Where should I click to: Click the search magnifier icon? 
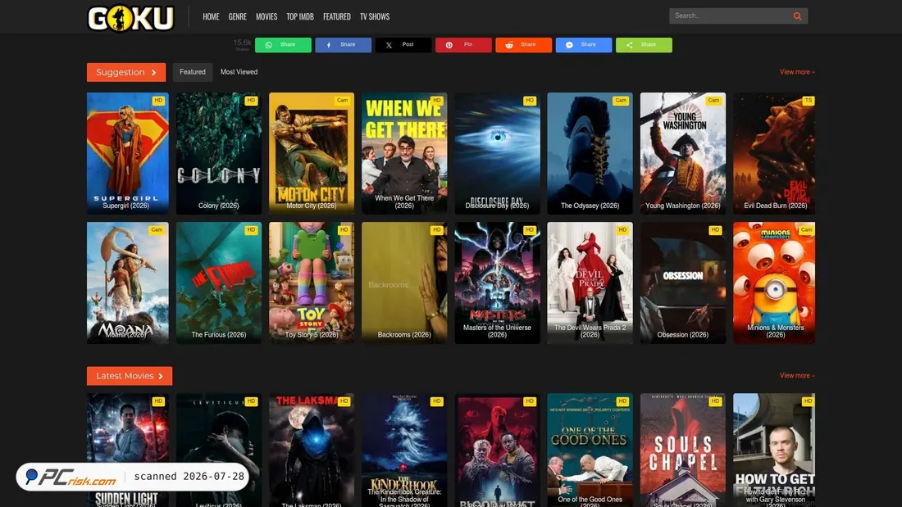tap(797, 16)
